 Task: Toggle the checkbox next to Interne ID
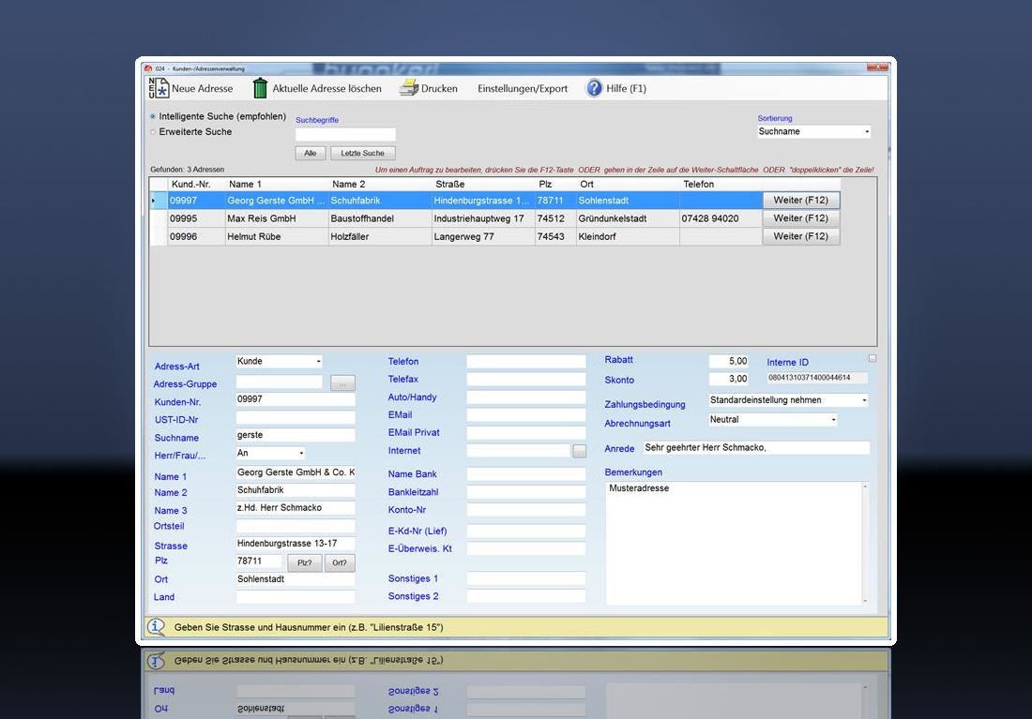click(873, 358)
